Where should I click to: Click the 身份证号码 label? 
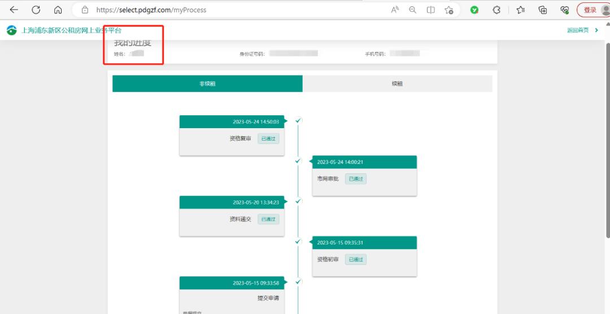click(x=252, y=54)
